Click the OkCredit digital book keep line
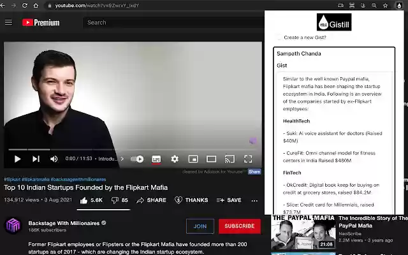 (x=331, y=189)
